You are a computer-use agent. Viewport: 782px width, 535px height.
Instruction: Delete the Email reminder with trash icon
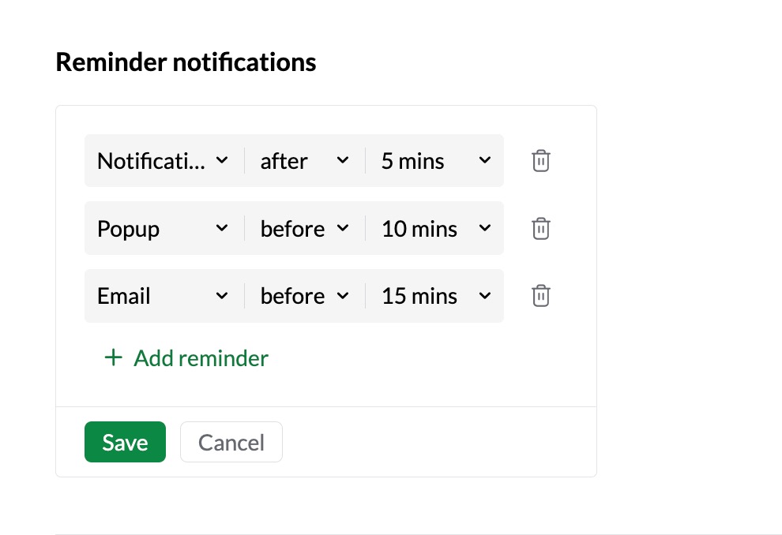(540, 295)
